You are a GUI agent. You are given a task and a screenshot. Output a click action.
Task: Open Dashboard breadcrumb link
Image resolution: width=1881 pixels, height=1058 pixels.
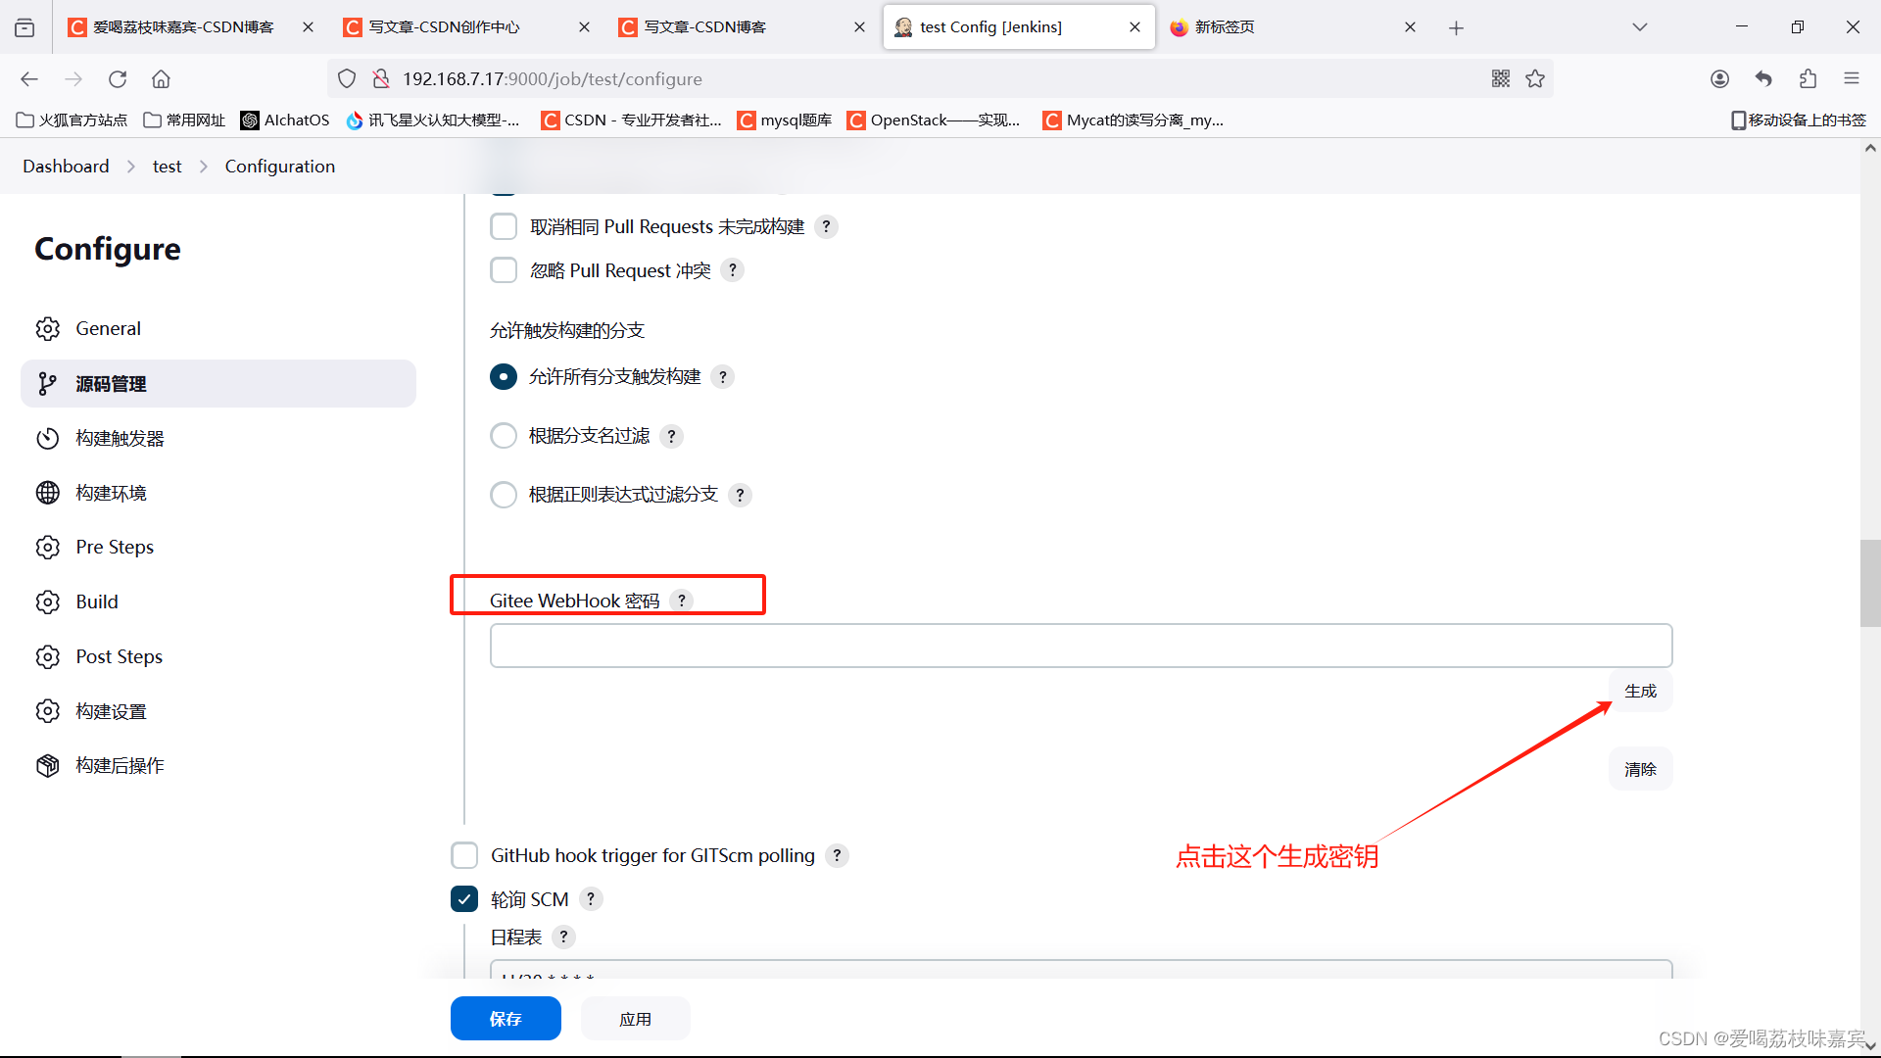click(66, 166)
